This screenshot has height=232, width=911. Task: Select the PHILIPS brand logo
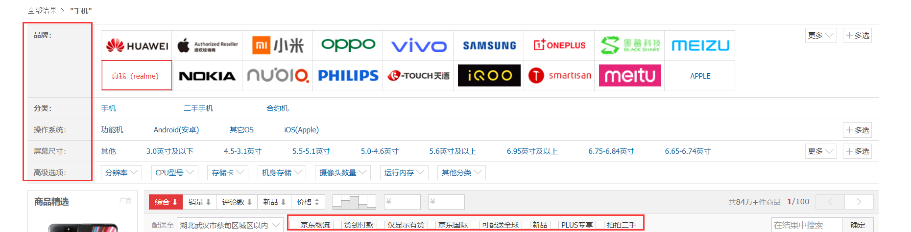pos(348,76)
